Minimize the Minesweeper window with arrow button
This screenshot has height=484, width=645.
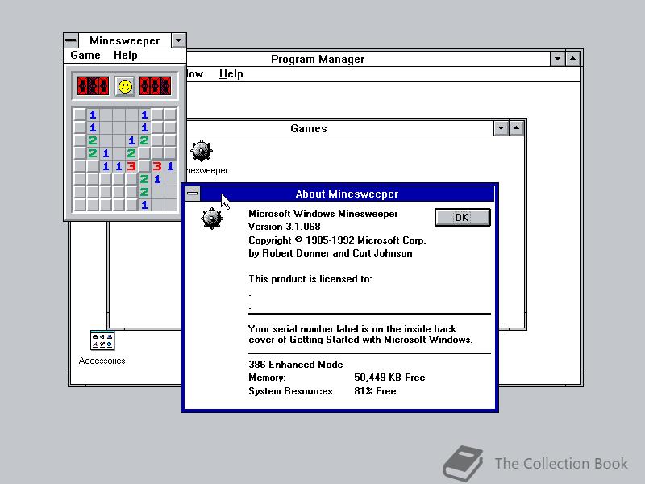(x=178, y=40)
